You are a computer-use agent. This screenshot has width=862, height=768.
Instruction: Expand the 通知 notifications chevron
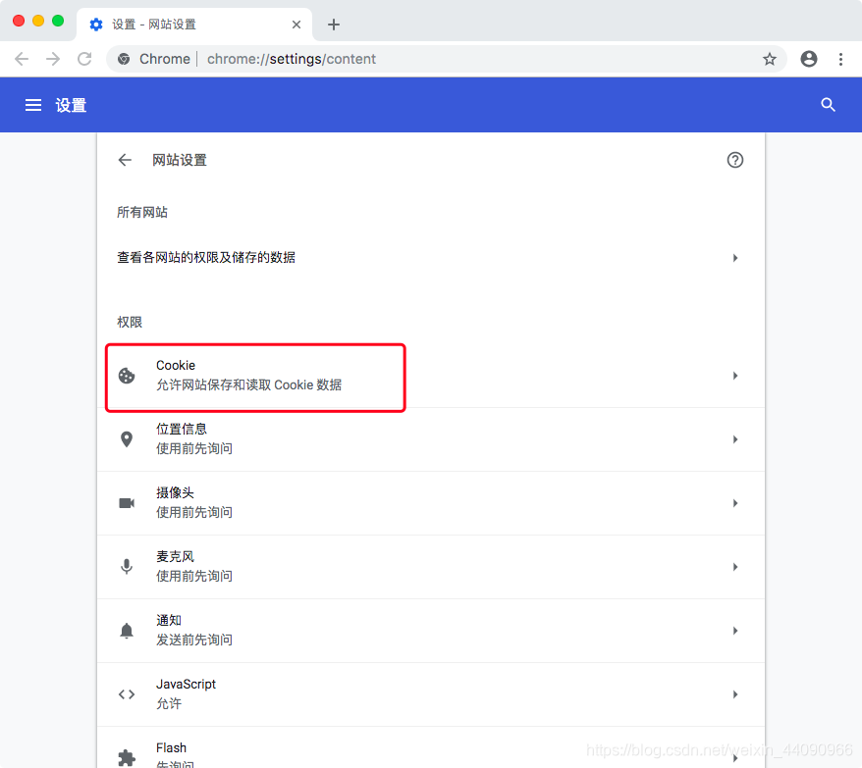click(x=734, y=630)
